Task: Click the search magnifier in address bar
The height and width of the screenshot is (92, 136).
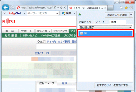Action: pos(55,8)
